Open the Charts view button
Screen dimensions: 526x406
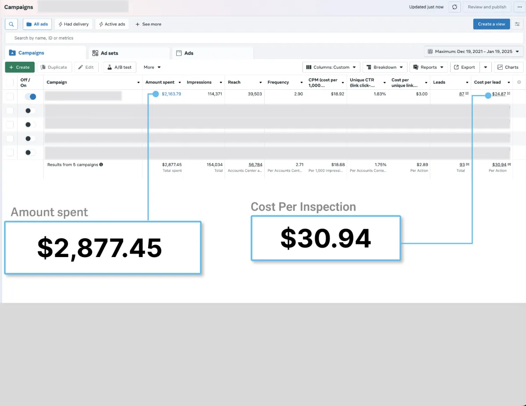(508, 67)
